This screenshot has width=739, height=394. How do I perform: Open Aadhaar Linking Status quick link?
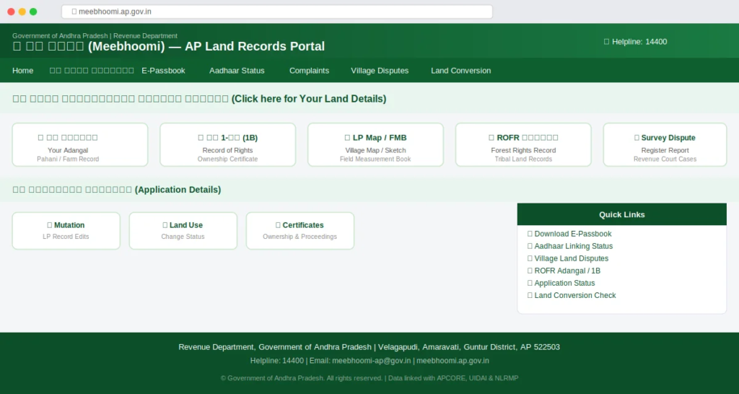tap(573, 246)
